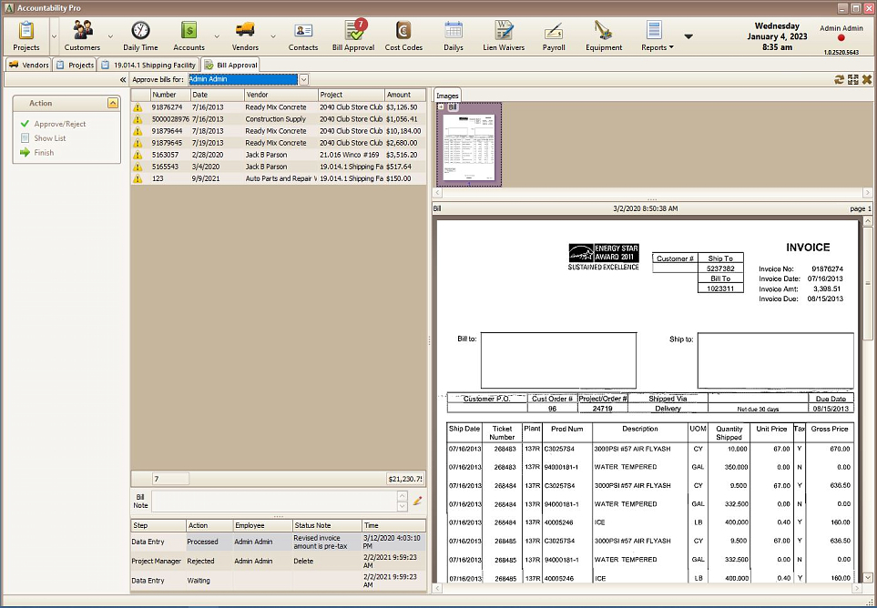Open the Equipment module
The image size is (877, 608).
tap(604, 35)
